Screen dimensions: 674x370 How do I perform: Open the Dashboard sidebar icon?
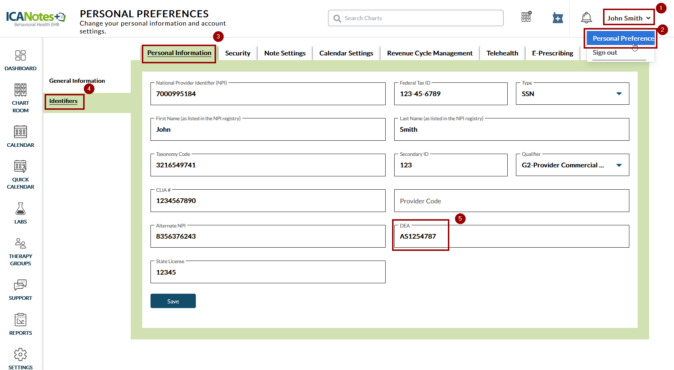(x=21, y=60)
